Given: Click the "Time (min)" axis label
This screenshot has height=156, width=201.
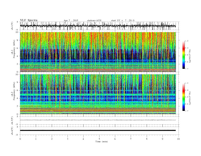Looking at the screenshot, I should (102, 141).
